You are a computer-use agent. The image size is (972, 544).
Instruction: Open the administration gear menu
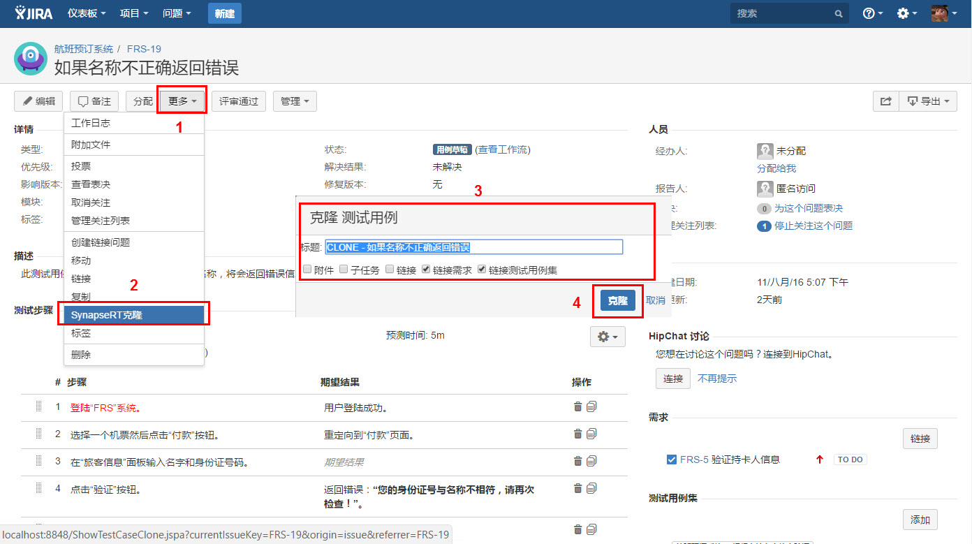tap(906, 13)
